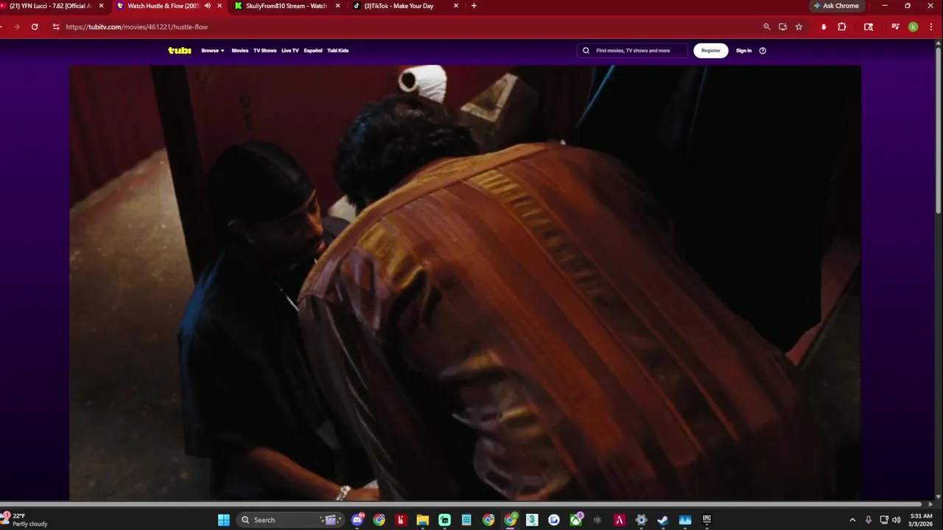Close the Watch Hustle & Flow tab
The image size is (943, 530).
tap(220, 6)
